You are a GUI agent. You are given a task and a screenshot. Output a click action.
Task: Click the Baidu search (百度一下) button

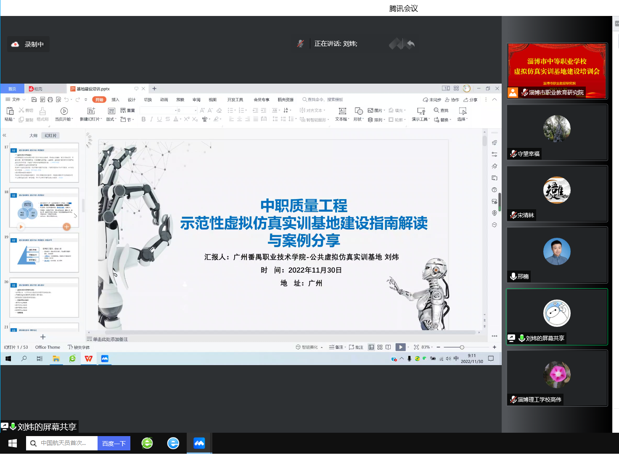click(x=114, y=443)
